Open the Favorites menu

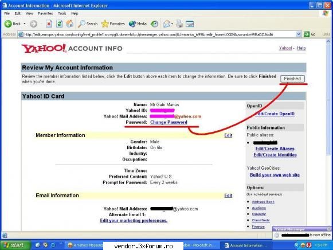[x=45, y=13]
